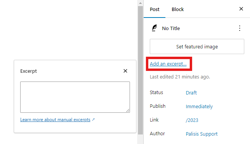Click the Excerpt popup heading

28,71
